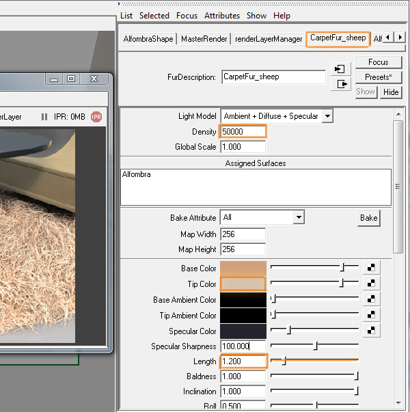This screenshot has height=412, width=410.
Task: Click the Inclination slider
Action: [314, 391]
